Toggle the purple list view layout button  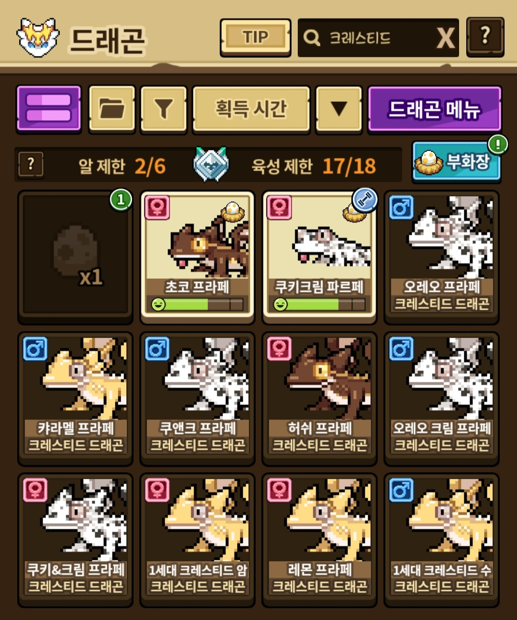(x=49, y=108)
